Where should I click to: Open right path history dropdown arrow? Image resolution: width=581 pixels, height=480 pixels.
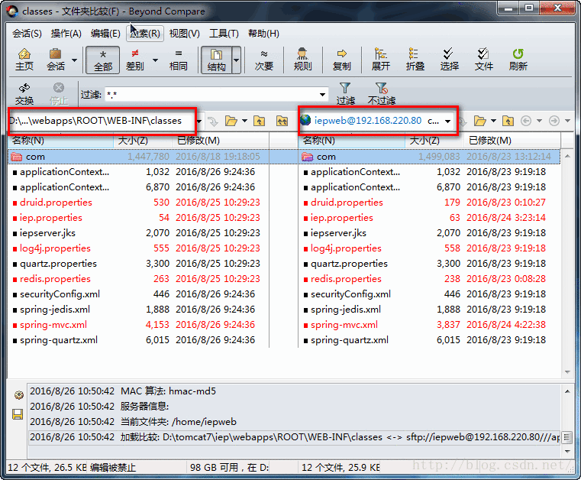click(x=448, y=122)
